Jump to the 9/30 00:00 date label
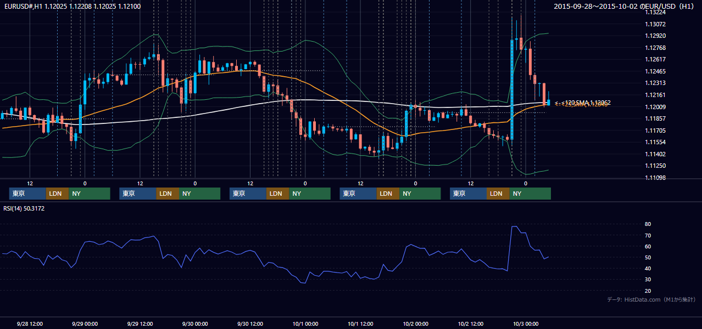Image resolution: width=702 pixels, height=329 pixels. click(195, 324)
